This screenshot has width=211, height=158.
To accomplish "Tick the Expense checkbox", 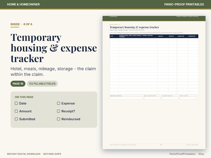I will (58, 103).
